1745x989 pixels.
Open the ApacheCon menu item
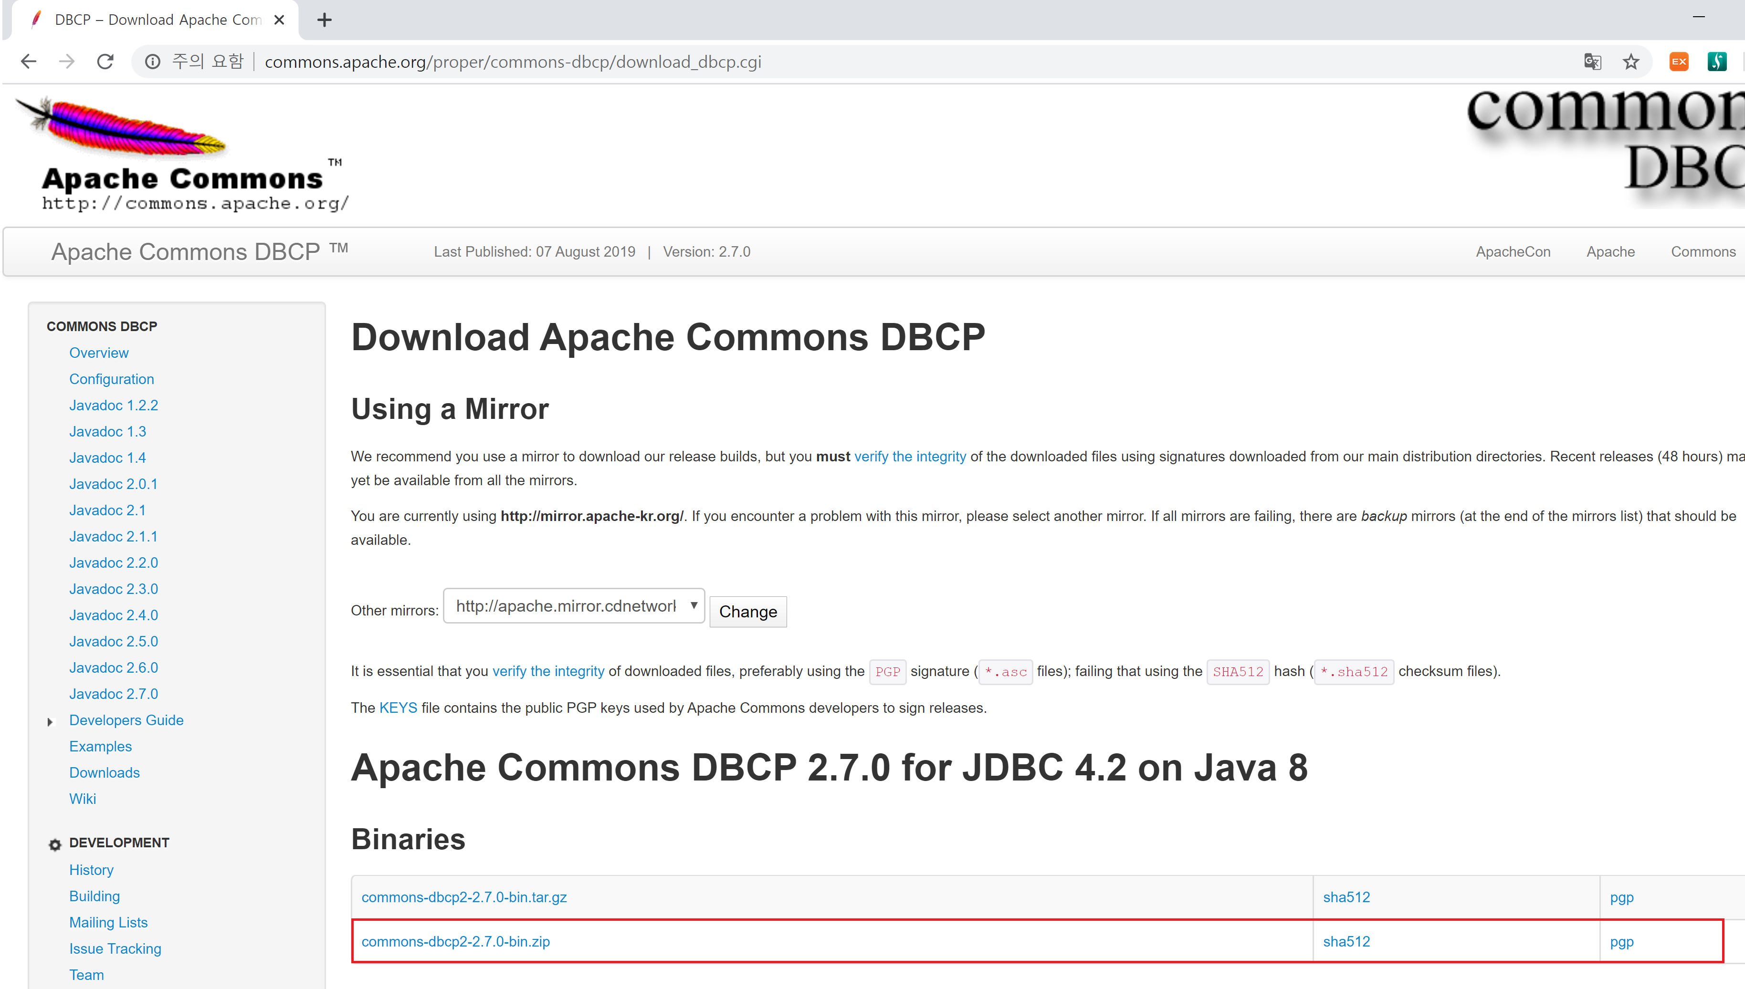click(1513, 251)
